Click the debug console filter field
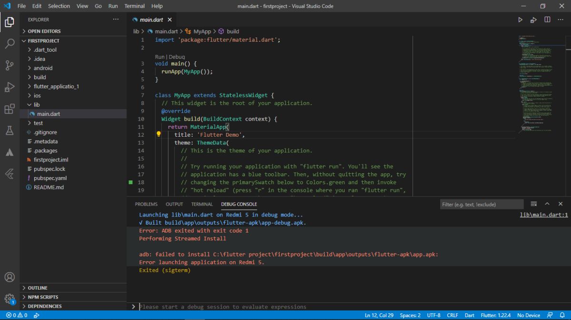This screenshot has width=571, height=320. pos(482,204)
